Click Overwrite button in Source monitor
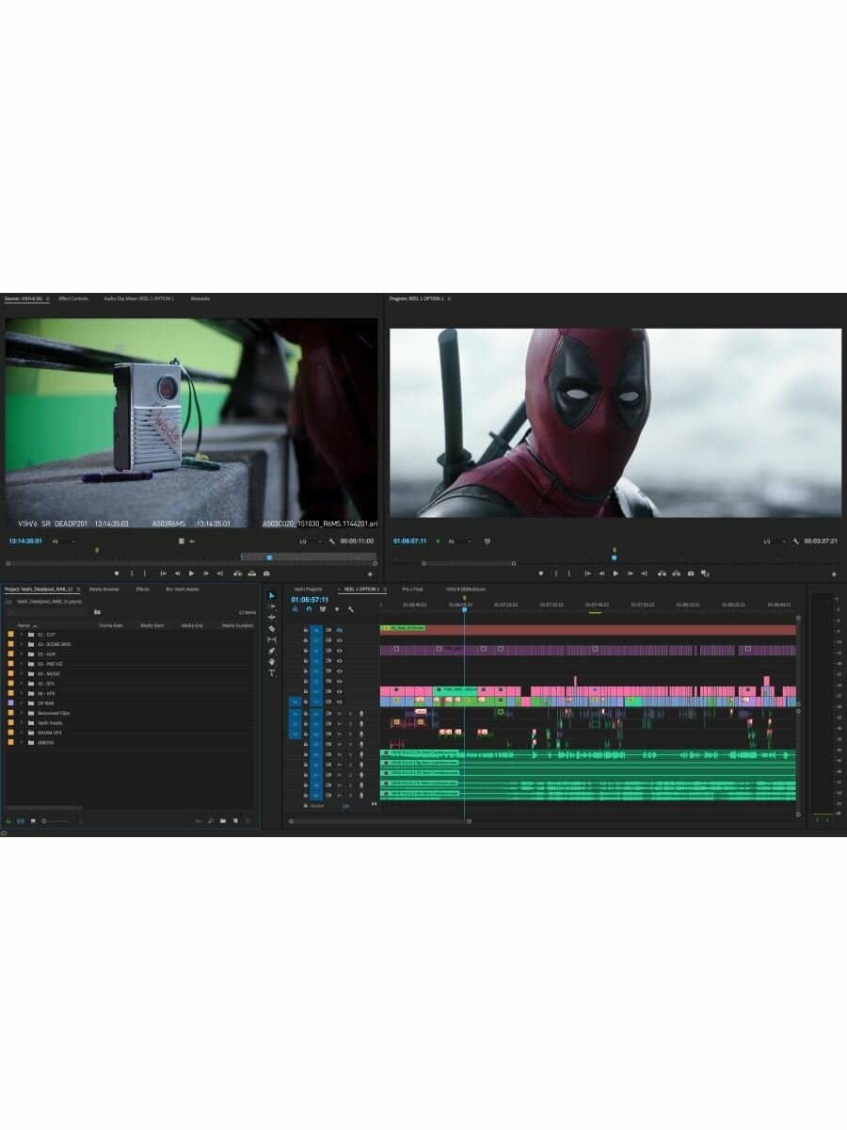 (x=251, y=573)
